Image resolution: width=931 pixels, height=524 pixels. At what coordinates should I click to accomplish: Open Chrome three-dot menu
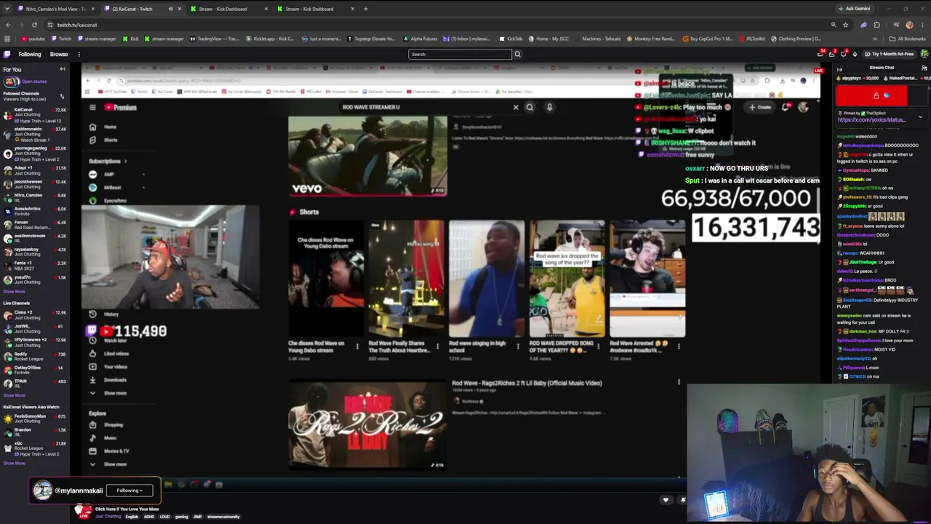click(x=923, y=25)
